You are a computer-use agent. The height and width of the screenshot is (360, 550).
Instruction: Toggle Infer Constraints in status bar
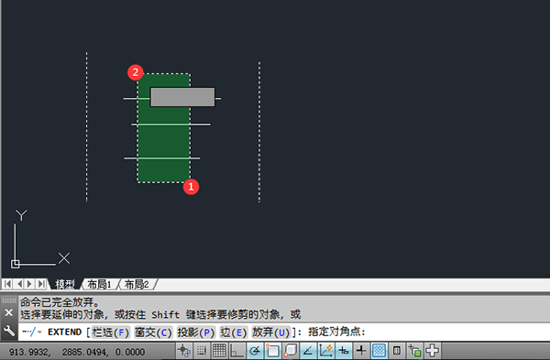184,351
